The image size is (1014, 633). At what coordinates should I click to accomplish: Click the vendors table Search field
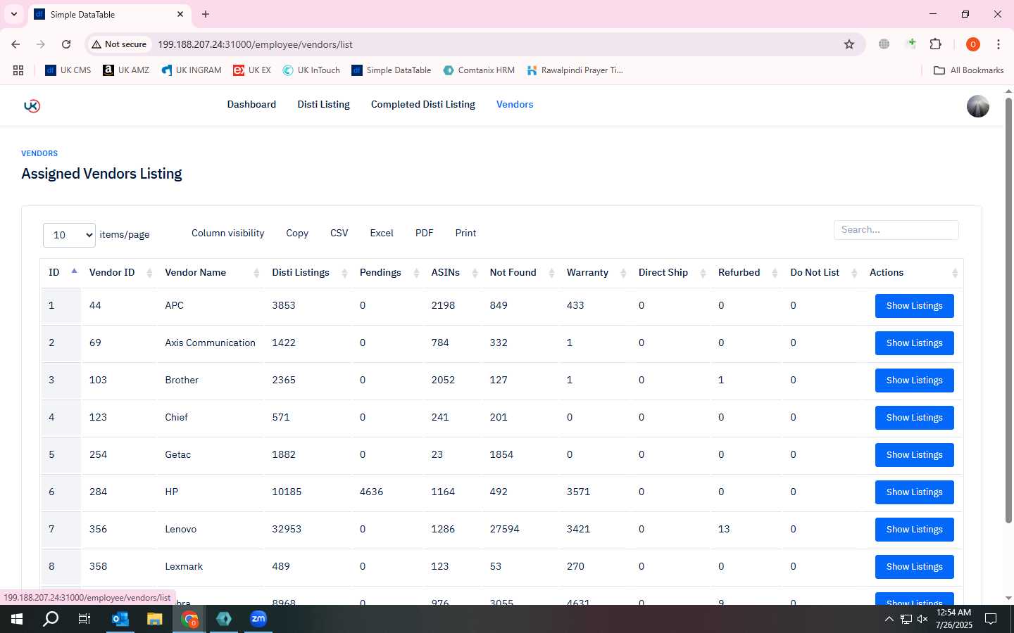[896, 230]
